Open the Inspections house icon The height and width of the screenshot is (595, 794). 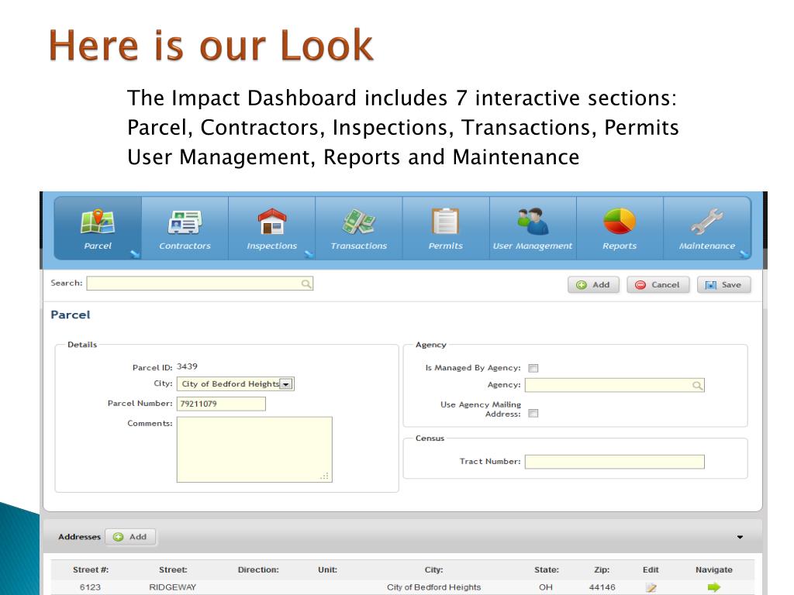tap(272, 222)
